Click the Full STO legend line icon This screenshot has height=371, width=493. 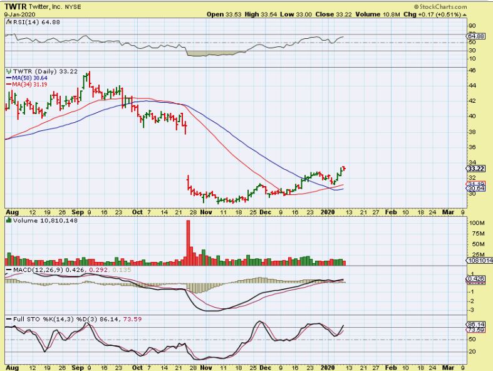coord(8,320)
